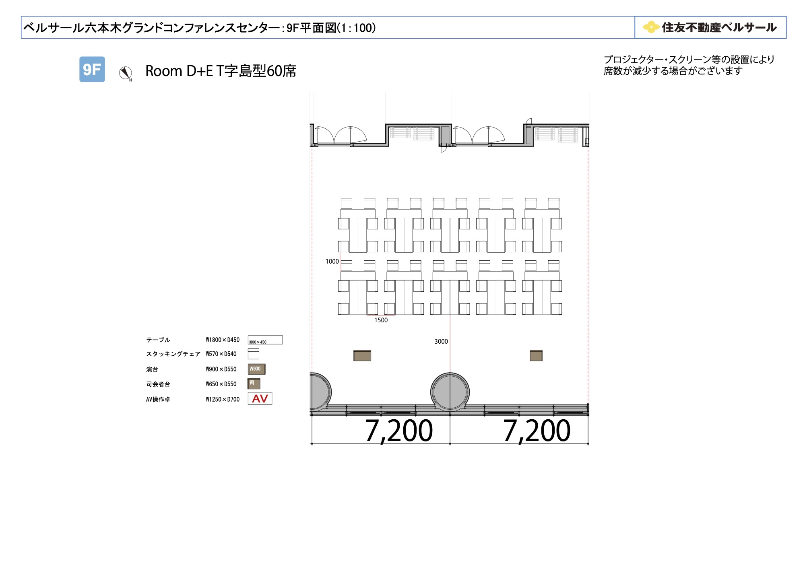This screenshot has width=805, height=569.
Task: Click the 'スタッキングチェア' legend label
Action: (x=173, y=354)
